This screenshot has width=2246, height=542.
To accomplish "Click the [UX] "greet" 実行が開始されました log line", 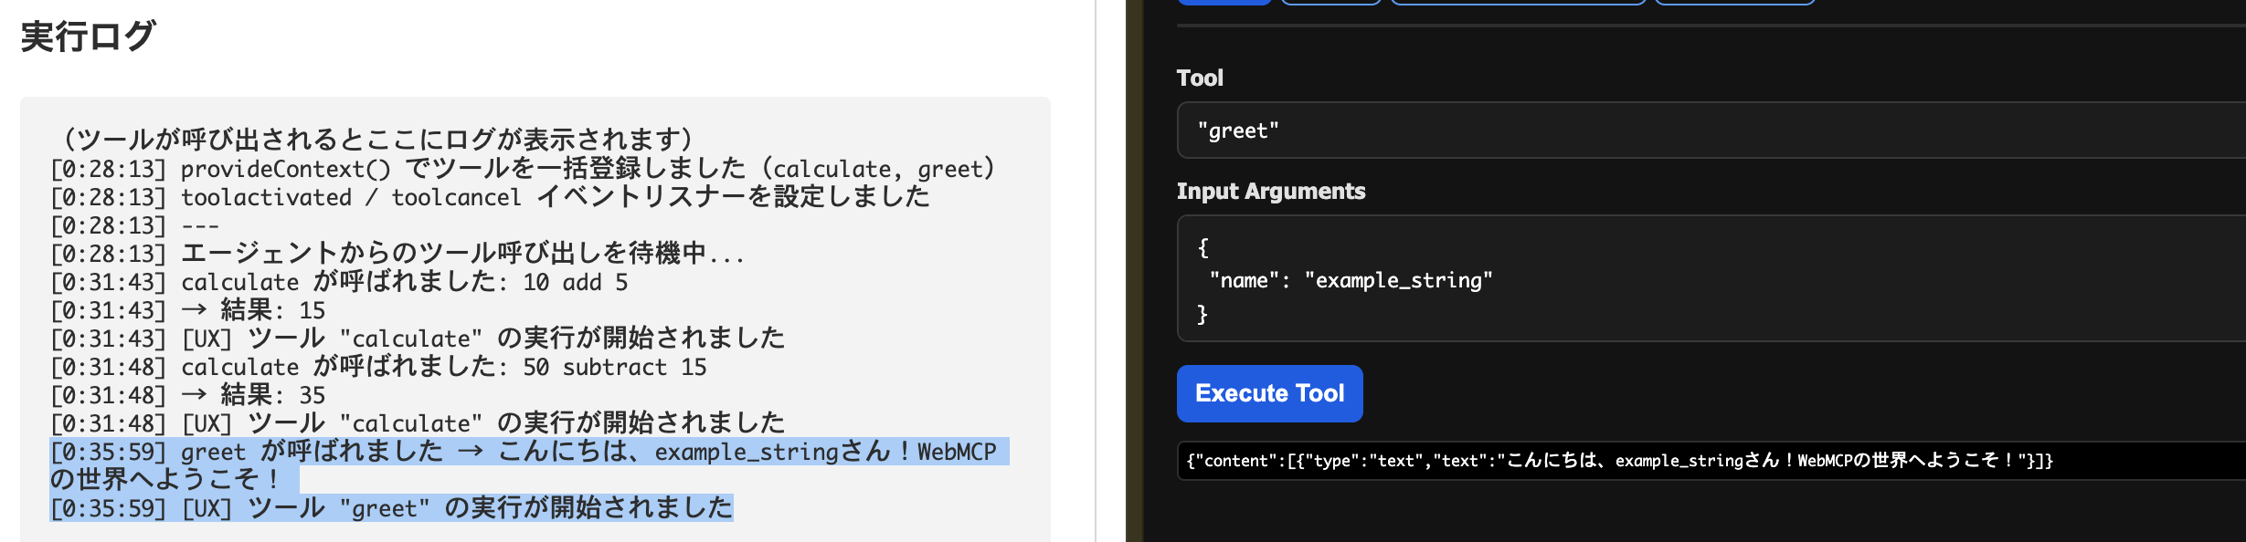I will click(x=391, y=508).
